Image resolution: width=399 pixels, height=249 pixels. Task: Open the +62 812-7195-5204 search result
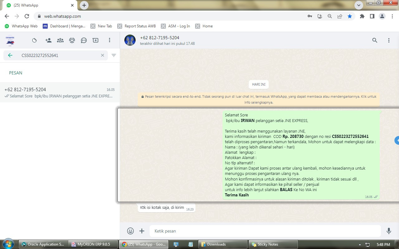(60, 93)
